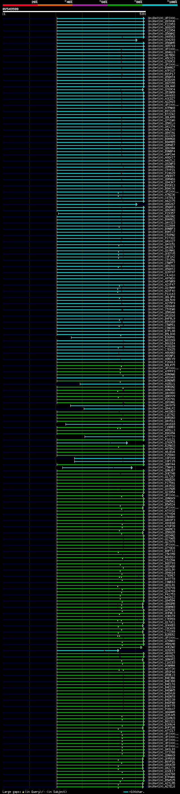Open hit UniRef100_A7Y7I0
180x794 pixels.
tap(161, 437)
